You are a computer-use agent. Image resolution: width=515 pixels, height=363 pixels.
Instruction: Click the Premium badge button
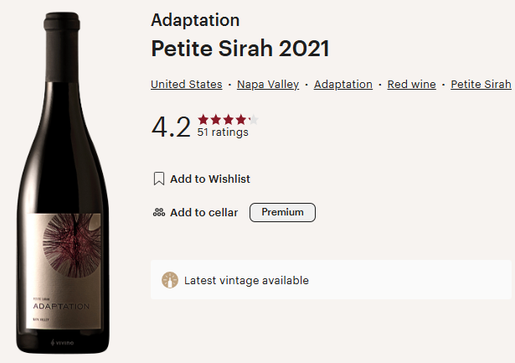282,213
